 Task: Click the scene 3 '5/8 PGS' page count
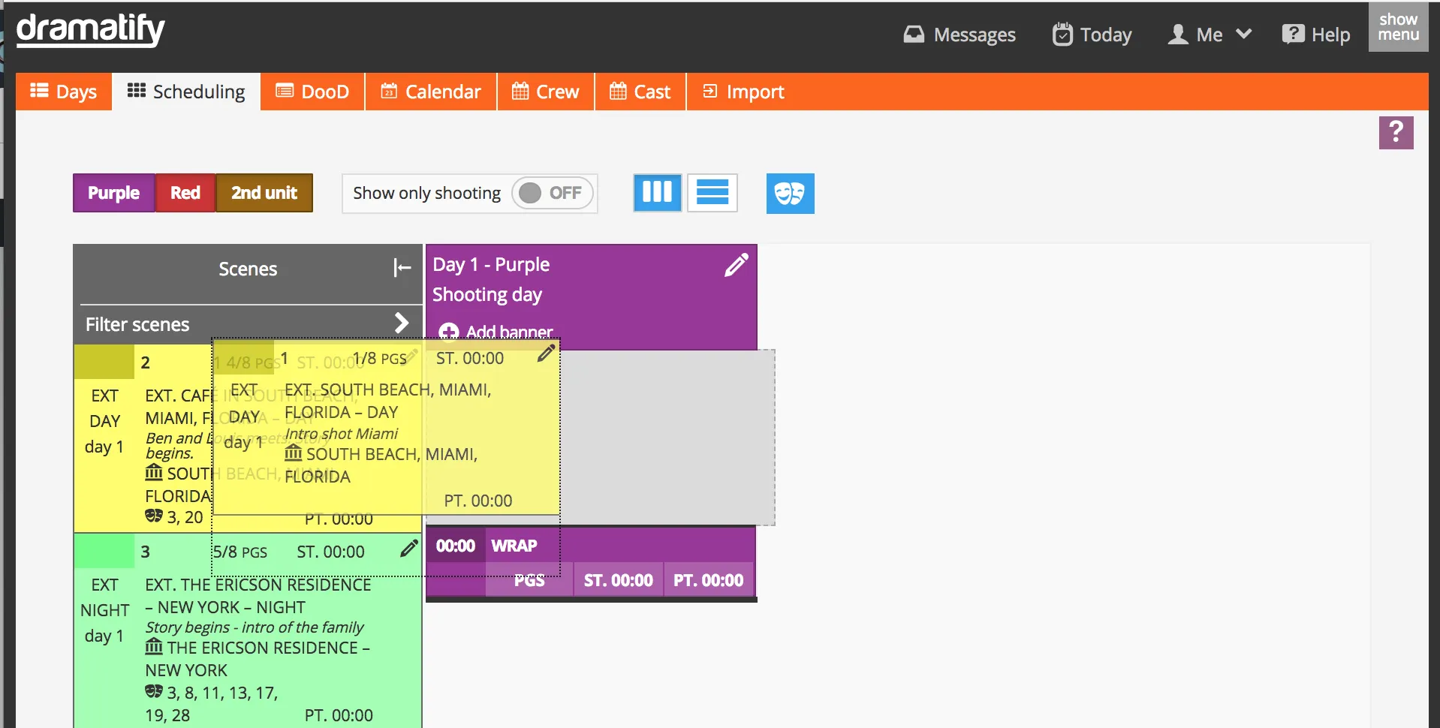coord(240,552)
